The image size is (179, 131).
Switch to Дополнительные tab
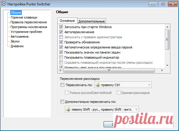coord(92,21)
